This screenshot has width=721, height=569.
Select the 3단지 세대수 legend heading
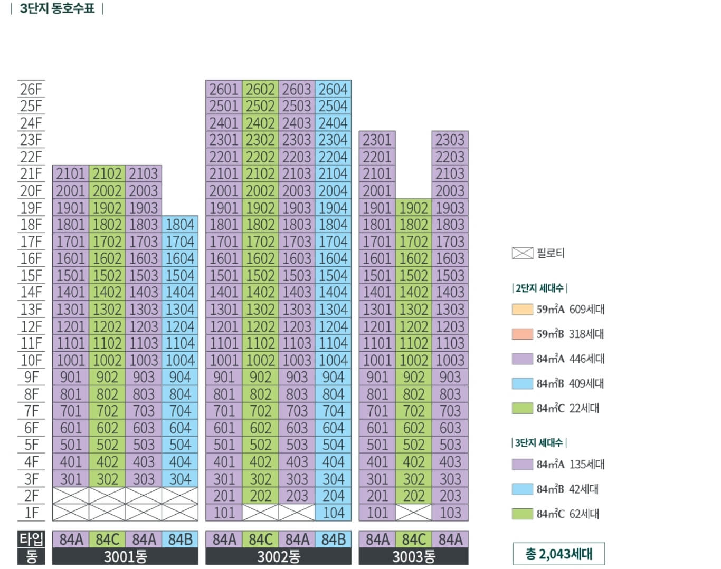pyautogui.click(x=539, y=443)
